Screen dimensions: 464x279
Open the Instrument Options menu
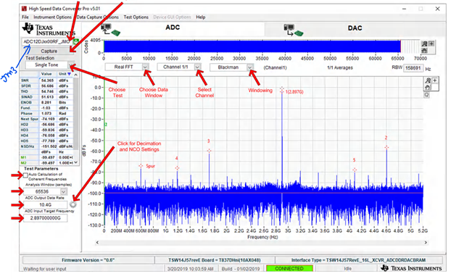pos(52,17)
